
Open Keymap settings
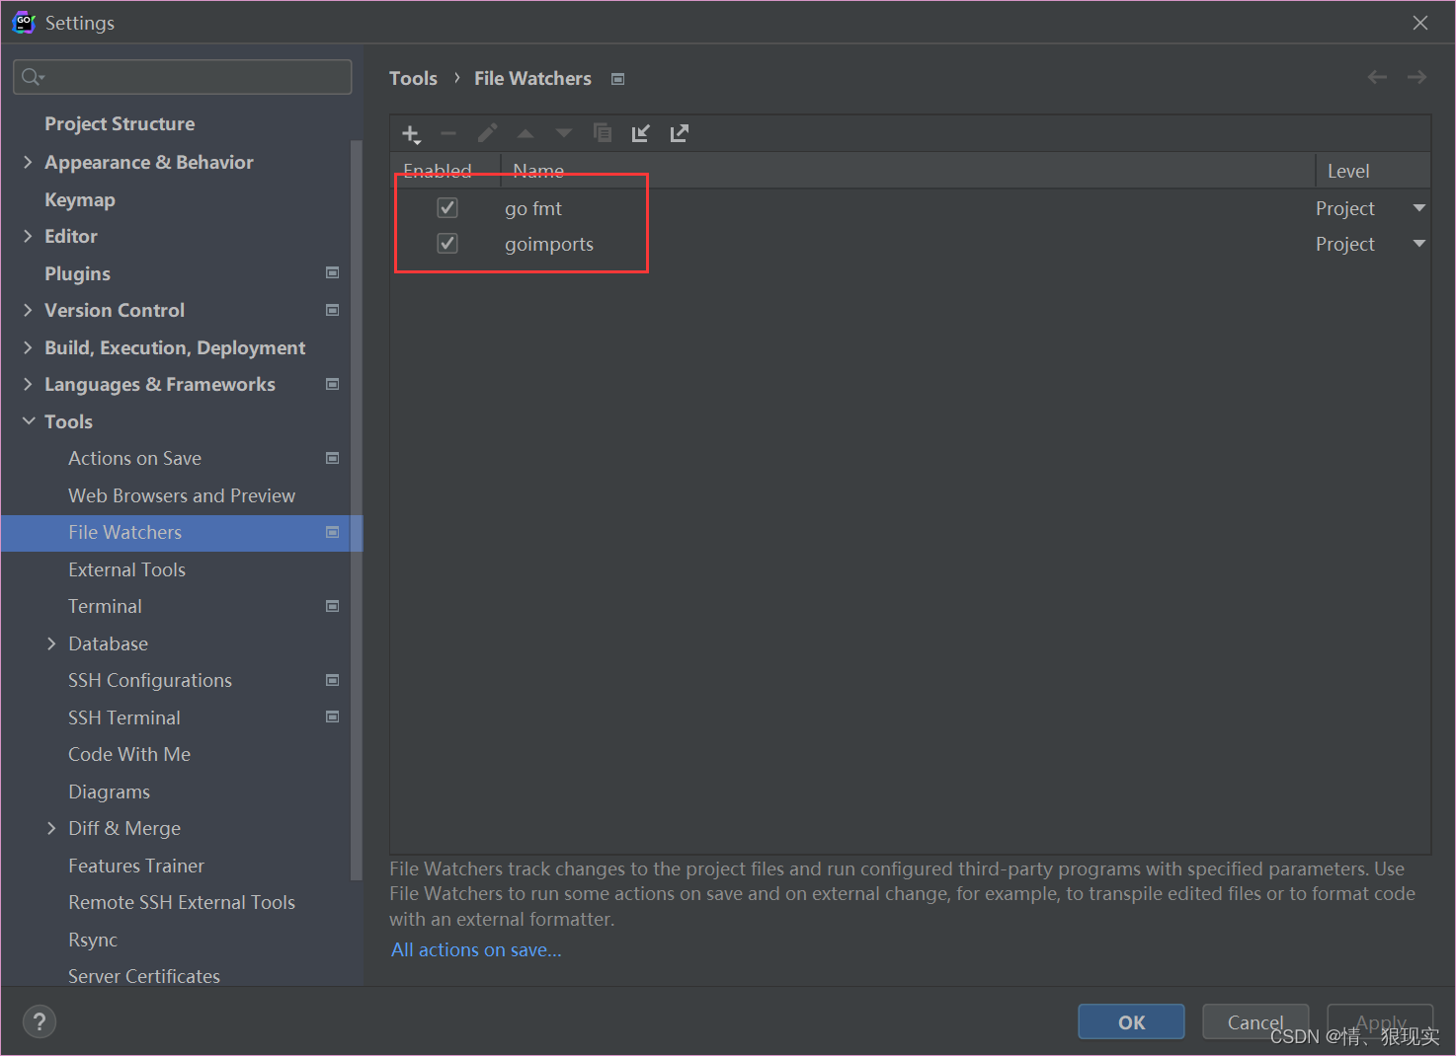click(80, 199)
